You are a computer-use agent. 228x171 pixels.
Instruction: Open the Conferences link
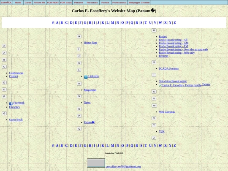[x=16, y=73]
